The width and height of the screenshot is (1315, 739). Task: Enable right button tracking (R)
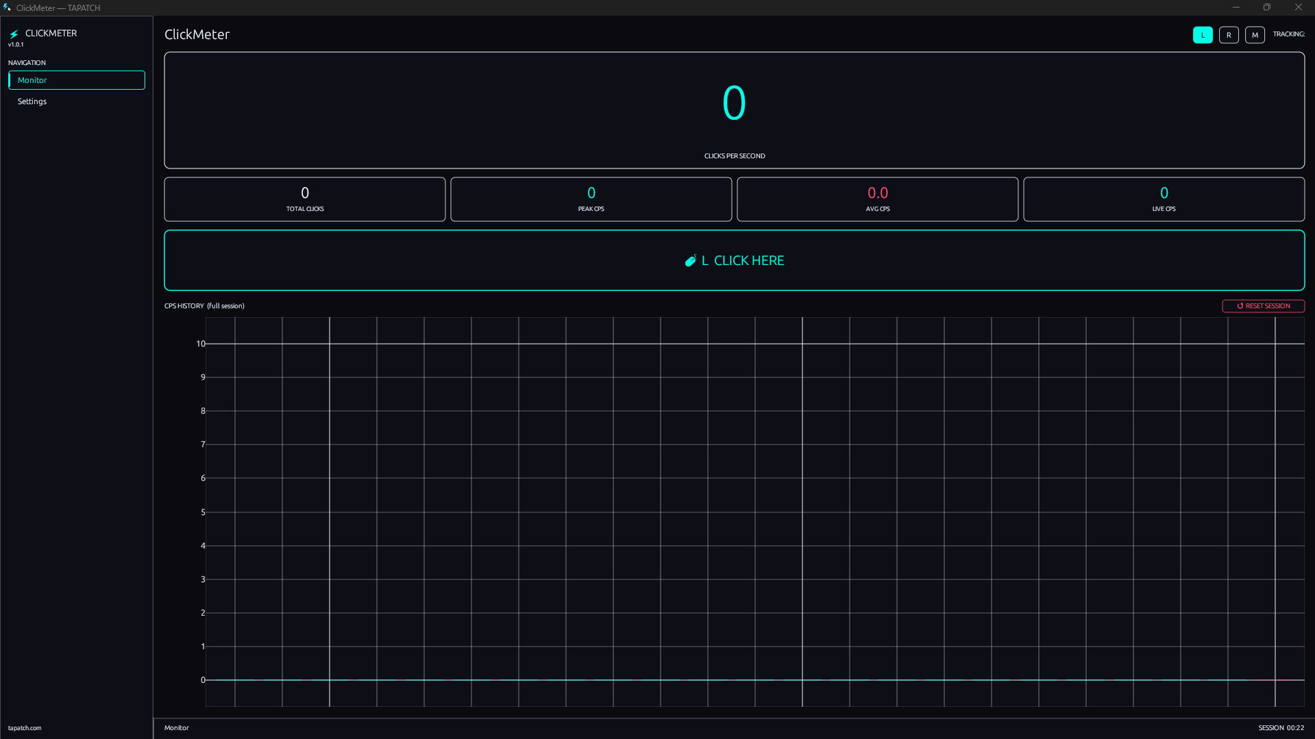[1229, 35]
